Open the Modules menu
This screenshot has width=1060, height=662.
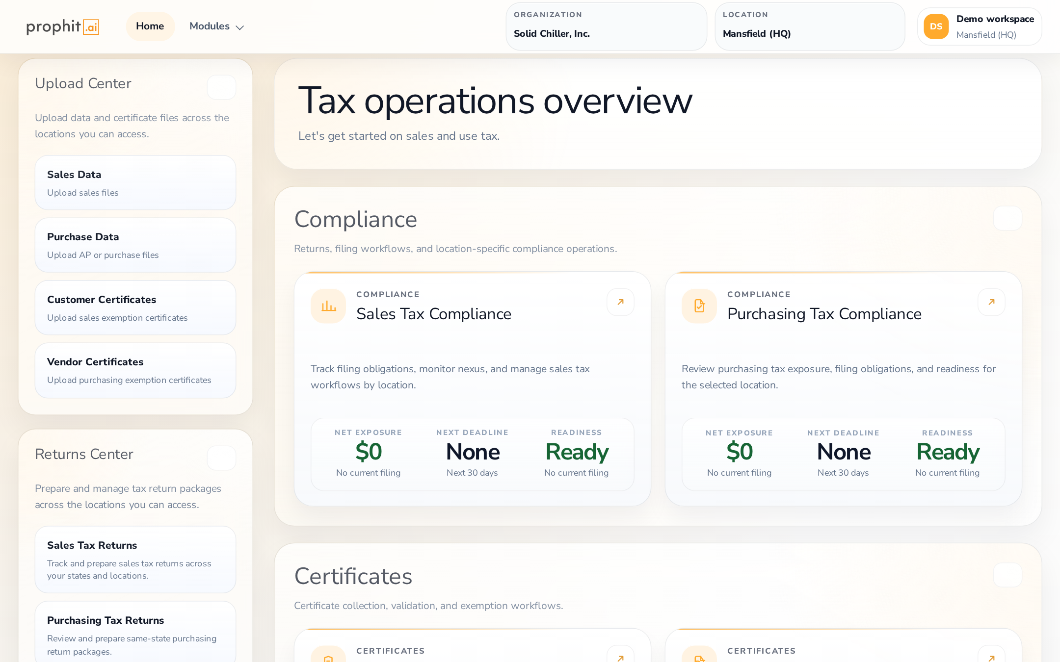pos(216,26)
